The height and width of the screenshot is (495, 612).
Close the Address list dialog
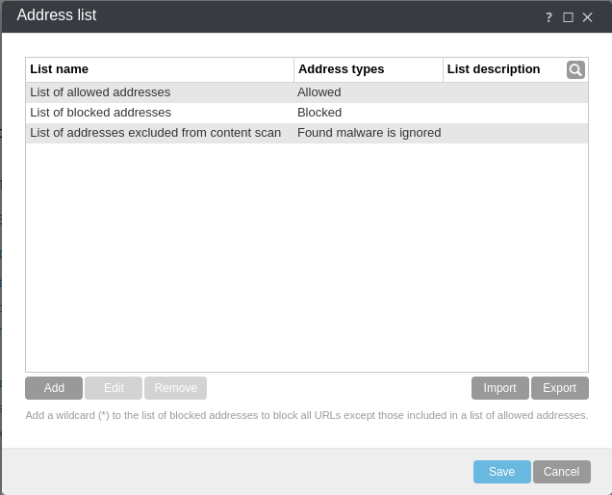click(x=587, y=17)
